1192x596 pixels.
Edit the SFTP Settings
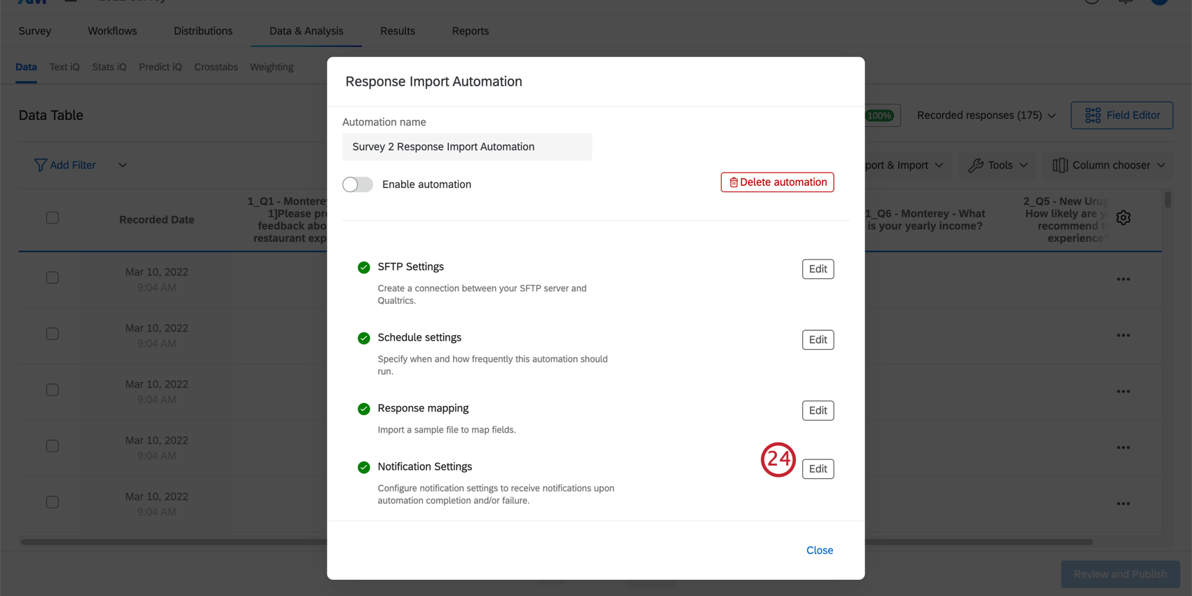point(818,269)
